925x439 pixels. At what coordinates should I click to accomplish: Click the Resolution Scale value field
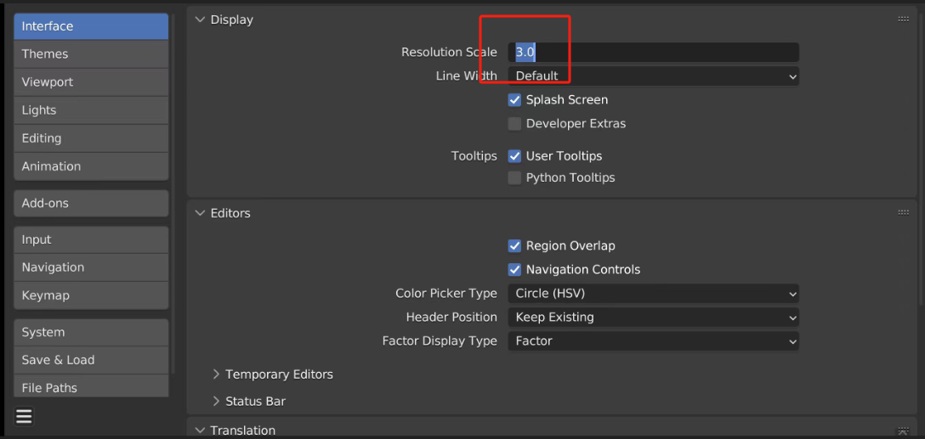tap(653, 52)
